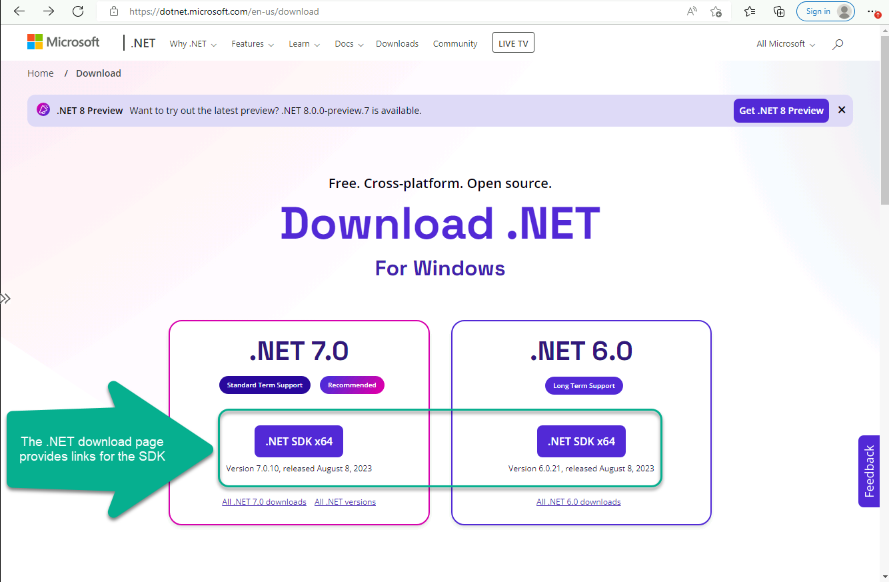Reload the current page
This screenshot has width=889, height=582.
(78, 11)
